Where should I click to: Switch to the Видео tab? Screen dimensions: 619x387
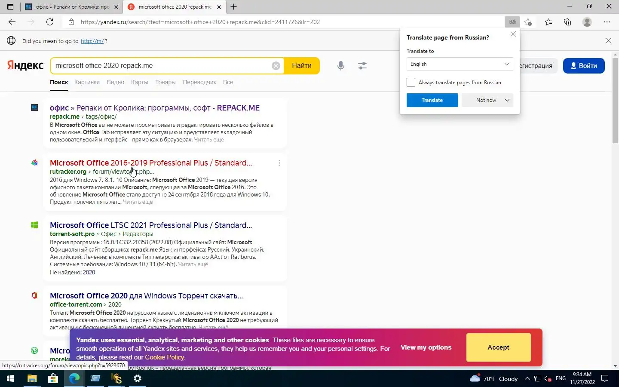tap(115, 82)
